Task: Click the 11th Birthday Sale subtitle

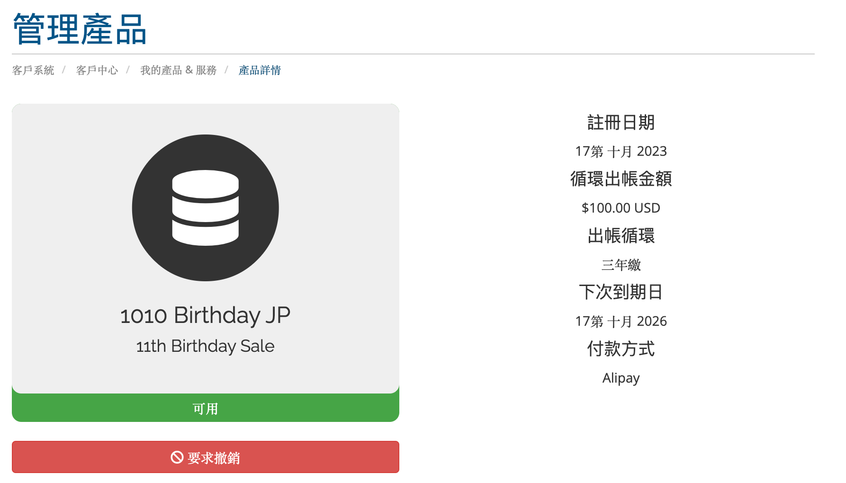Action: click(205, 346)
